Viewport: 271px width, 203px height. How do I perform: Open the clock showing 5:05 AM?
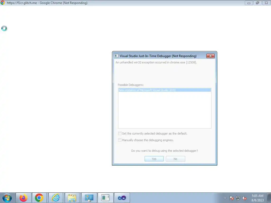point(258,198)
